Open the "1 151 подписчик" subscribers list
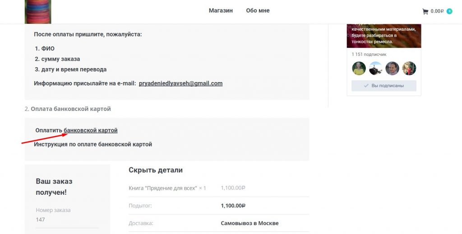Viewport: 462px width, 234px height. (x=369, y=55)
